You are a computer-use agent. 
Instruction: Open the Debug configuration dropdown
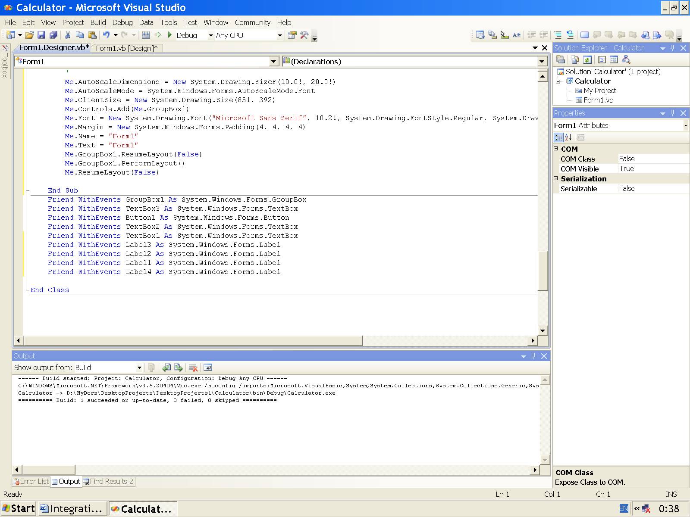click(211, 35)
